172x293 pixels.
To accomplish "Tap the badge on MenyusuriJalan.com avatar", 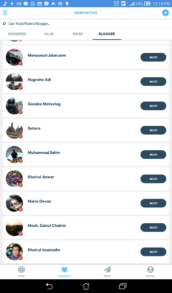I will [x=20, y=64].
